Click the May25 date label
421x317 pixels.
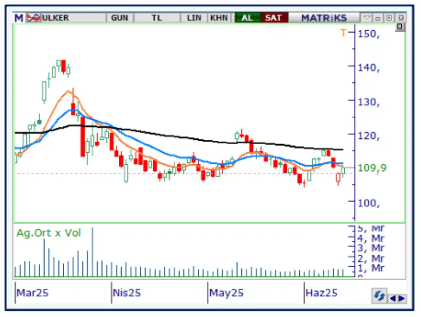(x=226, y=292)
